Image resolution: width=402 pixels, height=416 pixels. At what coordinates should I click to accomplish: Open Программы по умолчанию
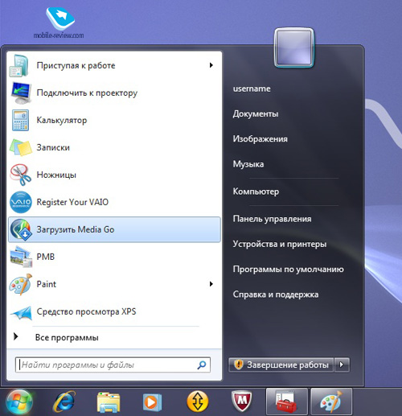[288, 270]
